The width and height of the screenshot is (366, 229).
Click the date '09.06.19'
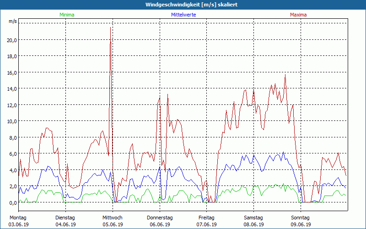pyautogui.click(x=301, y=224)
